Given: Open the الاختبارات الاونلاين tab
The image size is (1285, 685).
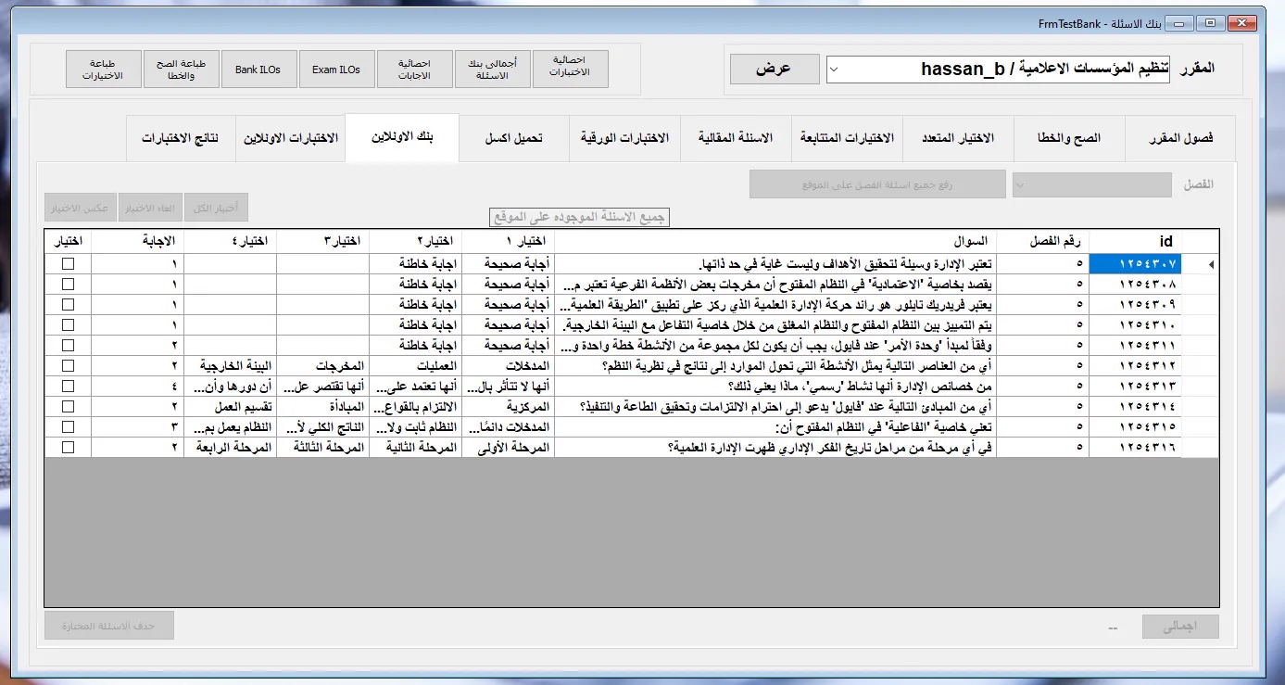Looking at the screenshot, I should 291,139.
